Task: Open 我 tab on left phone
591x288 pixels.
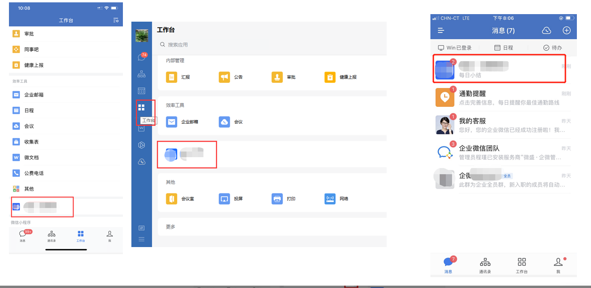Action: [109, 236]
